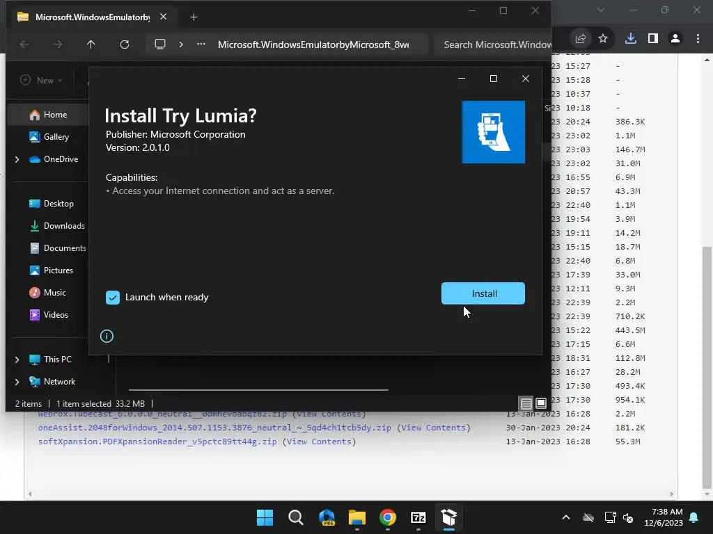Viewport: 713px width, 534px height.
Task: Go back in File Explorer
Action: [x=24, y=44]
